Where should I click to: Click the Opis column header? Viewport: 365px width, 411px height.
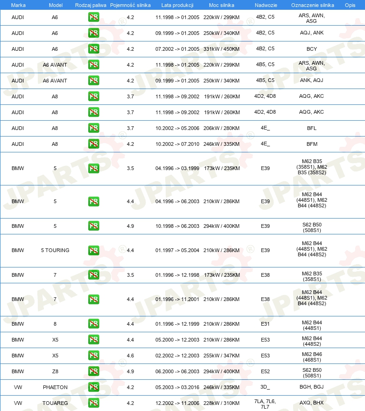[x=350, y=5]
